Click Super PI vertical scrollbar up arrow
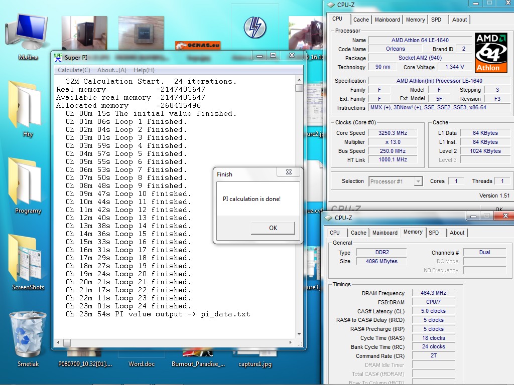514x385 pixels. pos(299,80)
